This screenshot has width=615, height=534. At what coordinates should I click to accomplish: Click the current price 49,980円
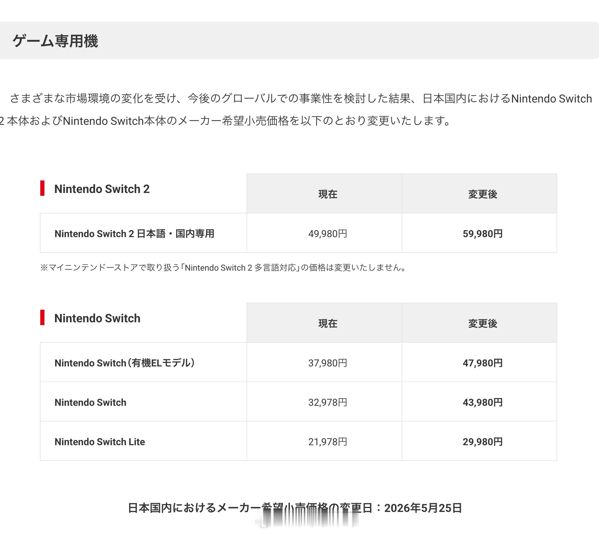pyautogui.click(x=327, y=233)
